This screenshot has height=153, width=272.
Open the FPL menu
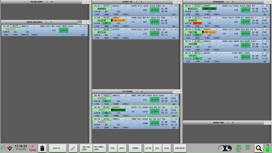pyautogui.click(x=113, y=148)
